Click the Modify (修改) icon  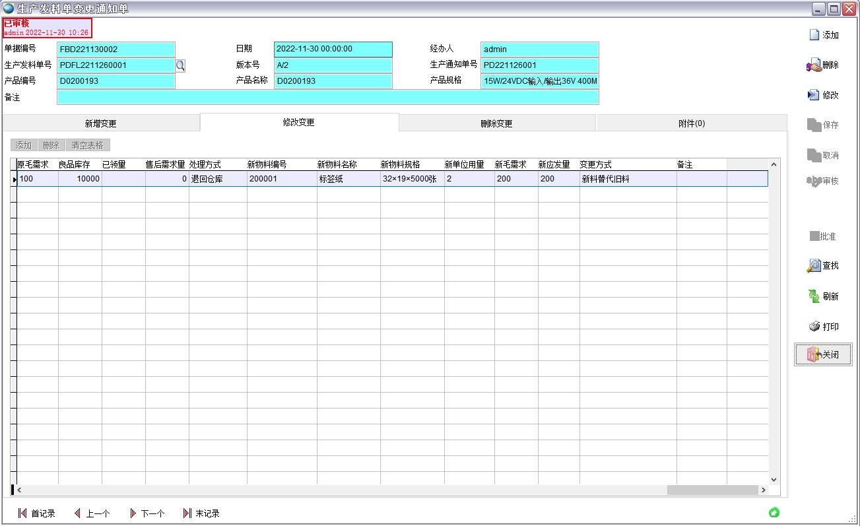(814, 95)
